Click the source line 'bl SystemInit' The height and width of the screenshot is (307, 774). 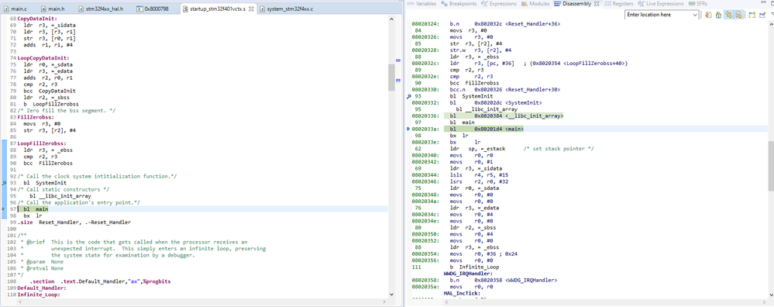pyautogui.click(x=45, y=183)
